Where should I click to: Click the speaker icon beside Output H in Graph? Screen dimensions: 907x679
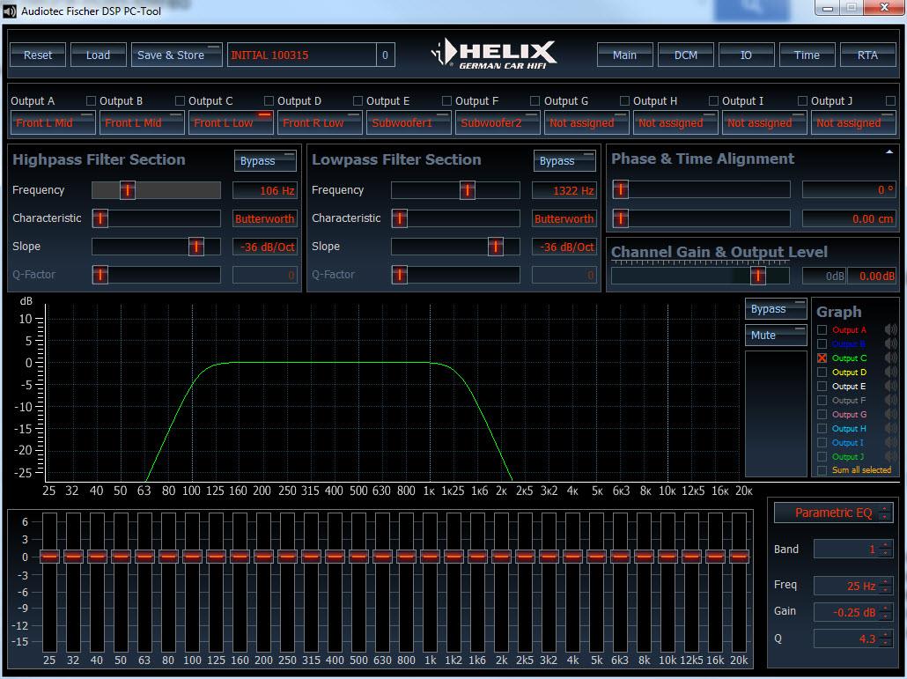891,429
